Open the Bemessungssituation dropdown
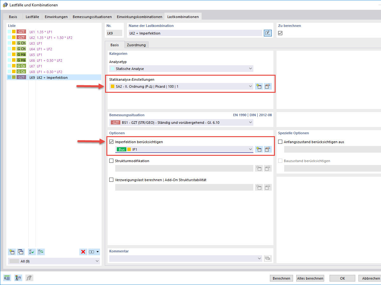The image size is (381, 285). [x=251, y=122]
